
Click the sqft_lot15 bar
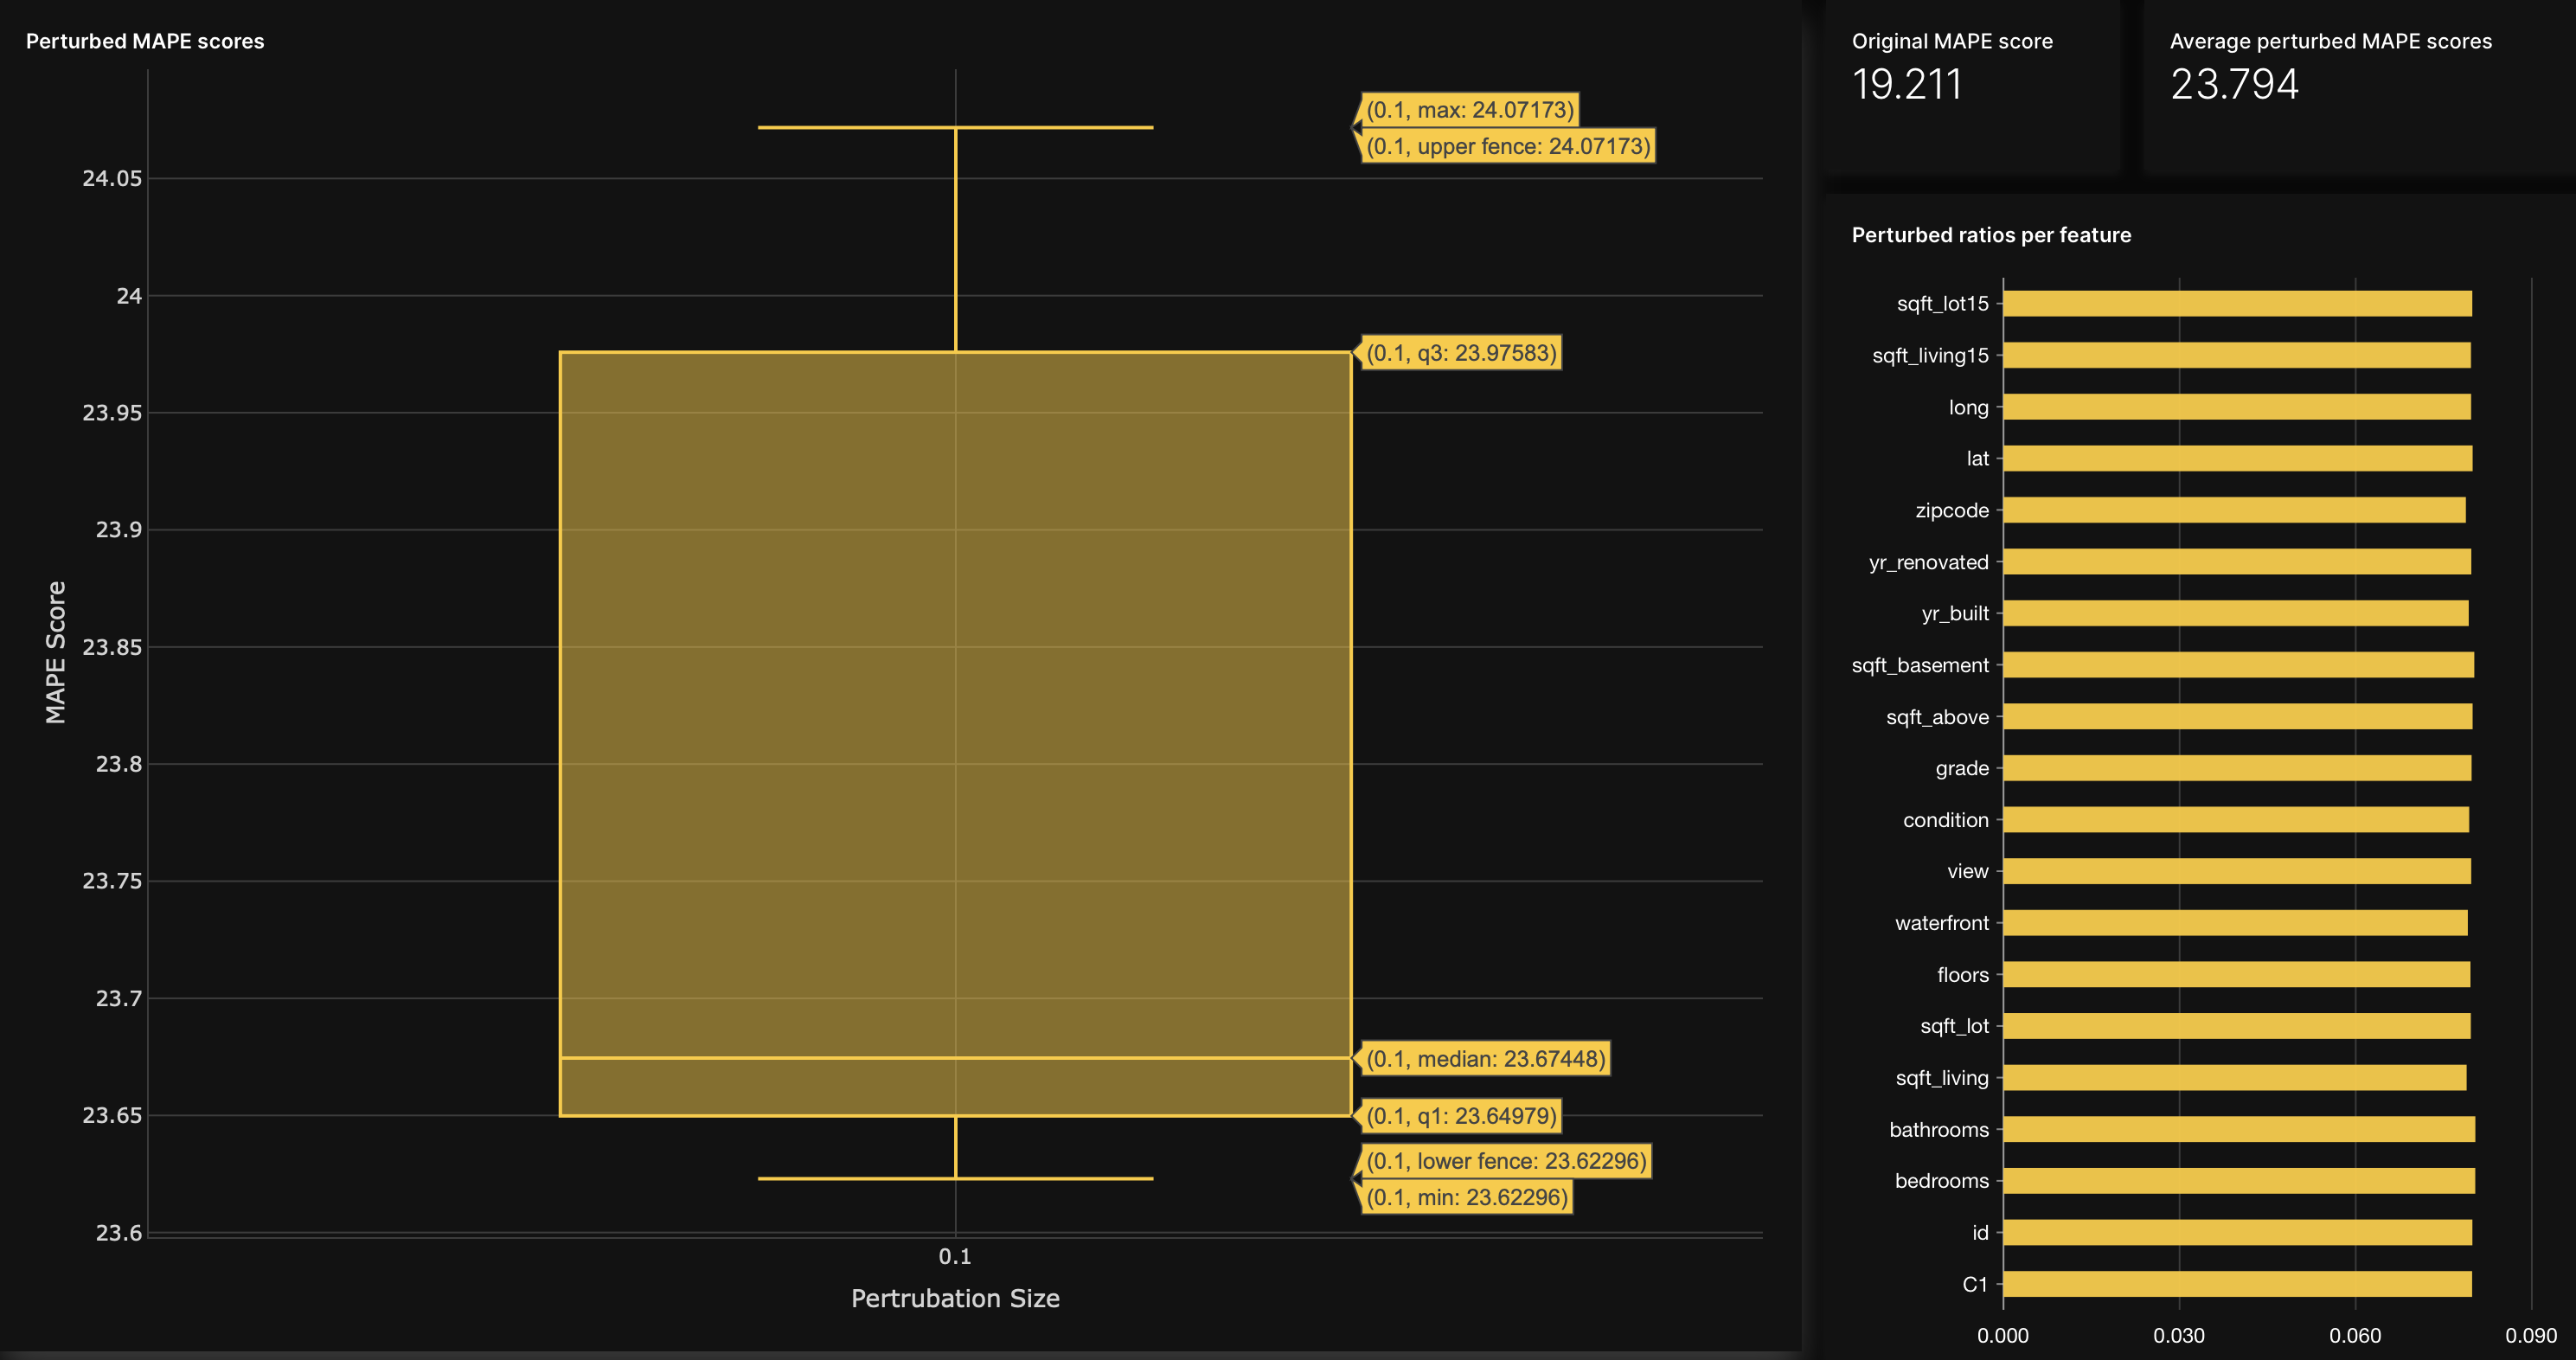point(2230,303)
